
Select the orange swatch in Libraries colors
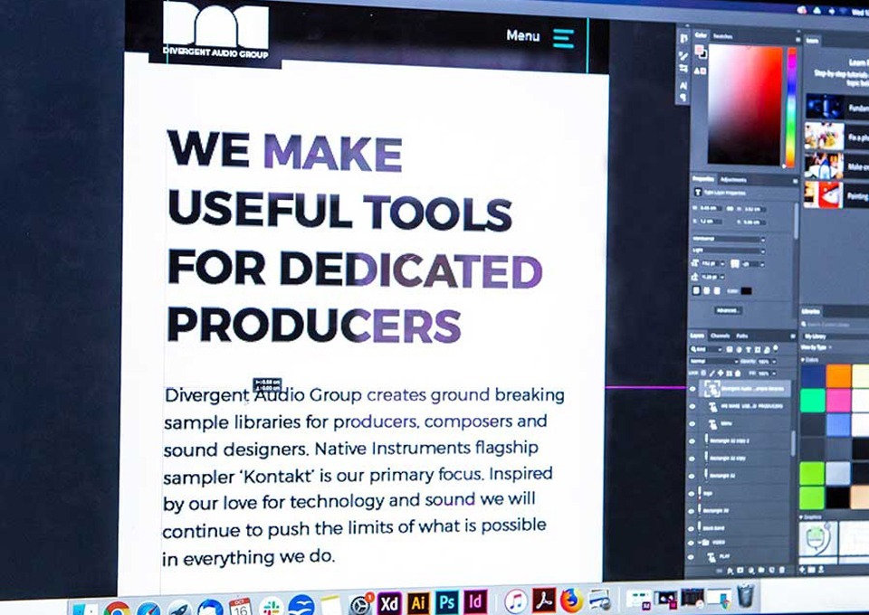click(838, 375)
